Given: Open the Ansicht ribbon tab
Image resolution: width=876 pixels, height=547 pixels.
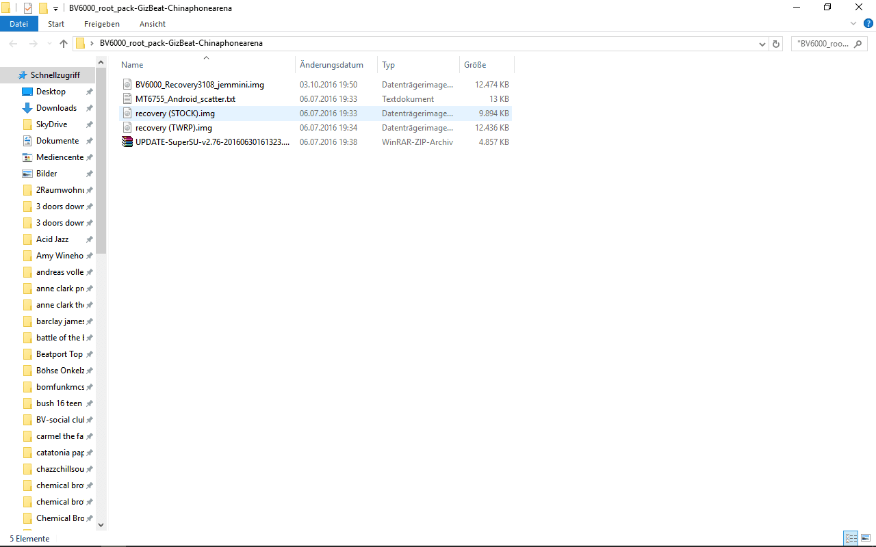Looking at the screenshot, I should click(x=153, y=24).
